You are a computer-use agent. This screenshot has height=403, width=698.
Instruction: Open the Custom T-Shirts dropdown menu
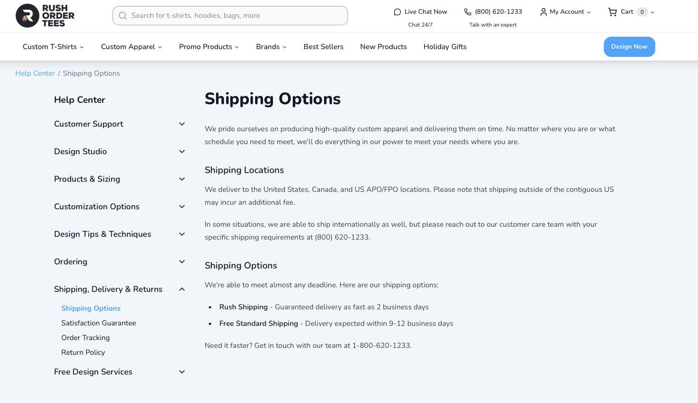pyautogui.click(x=53, y=47)
